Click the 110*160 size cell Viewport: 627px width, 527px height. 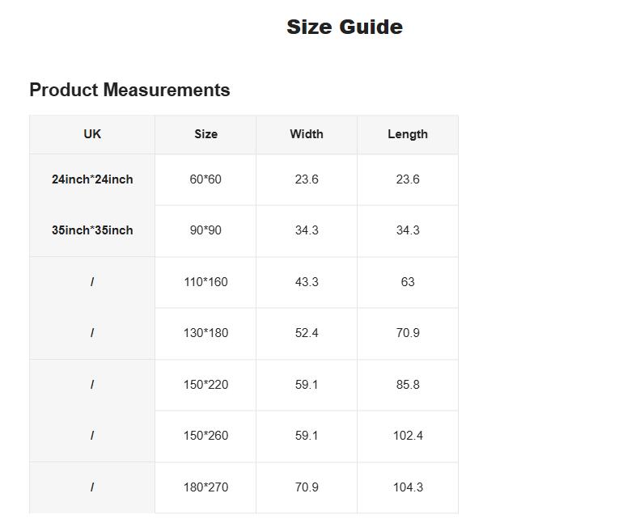pyautogui.click(x=205, y=282)
